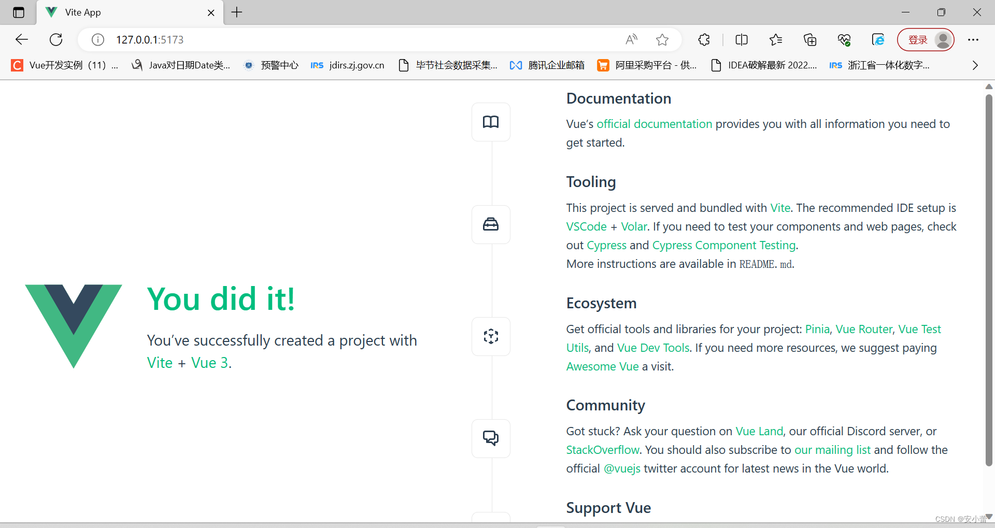Screen dimensions: 995x528
Task: Open Settings and more ellipsis menu
Action: pyautogui.click(x=973, y=39)
